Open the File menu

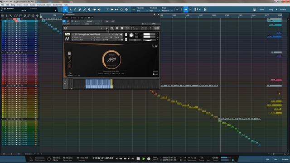2,5
